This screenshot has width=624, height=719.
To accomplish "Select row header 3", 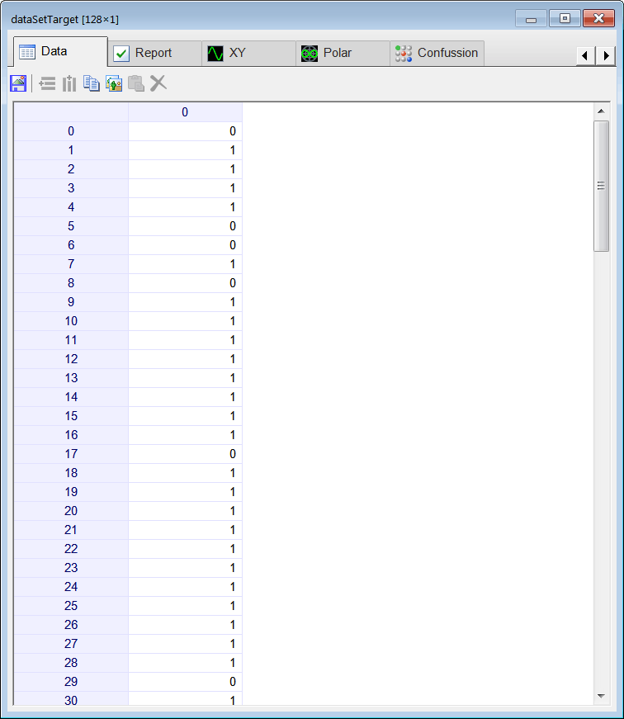I will pyautogui.click(x=71, y=188).
